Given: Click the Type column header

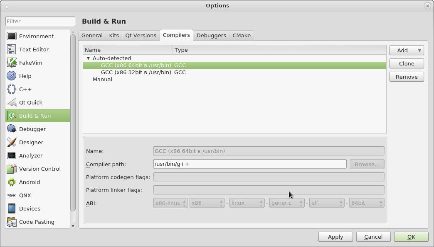Looking at the screenshot, I should pyautogui.click(x=279, y=50).
